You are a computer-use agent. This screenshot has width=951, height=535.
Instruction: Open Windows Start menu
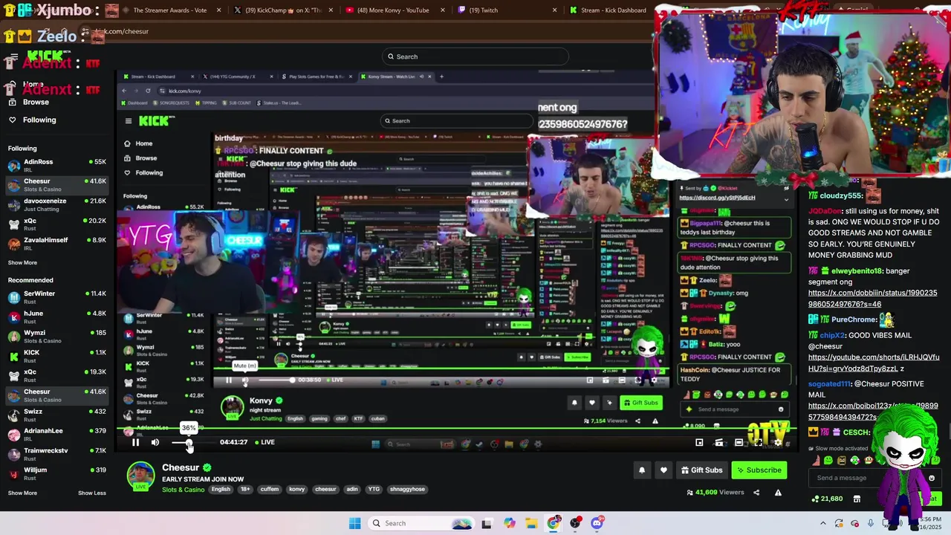click(354, 523)
